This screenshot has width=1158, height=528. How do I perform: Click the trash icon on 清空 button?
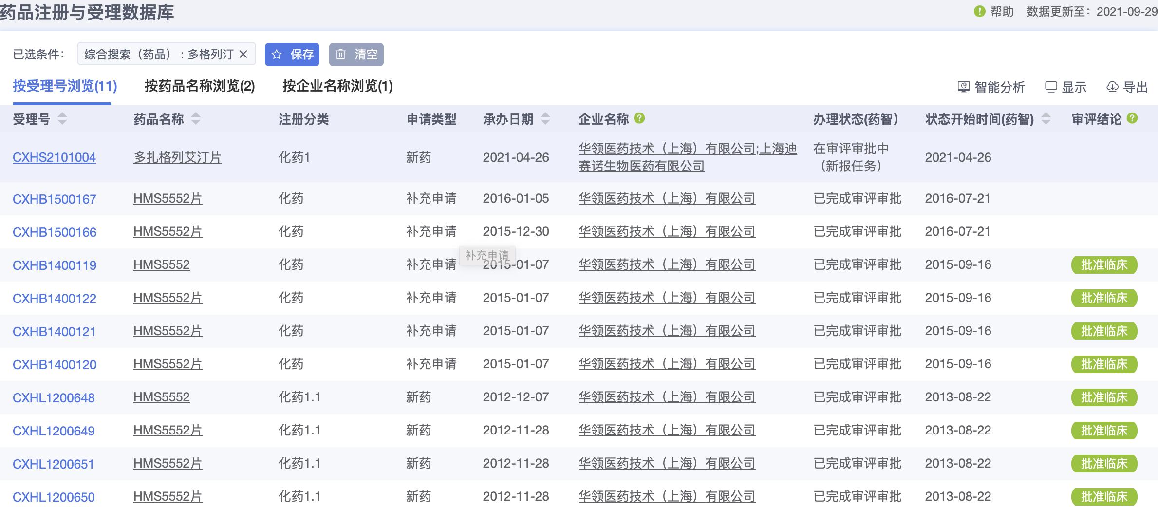[x=341, y=55]
